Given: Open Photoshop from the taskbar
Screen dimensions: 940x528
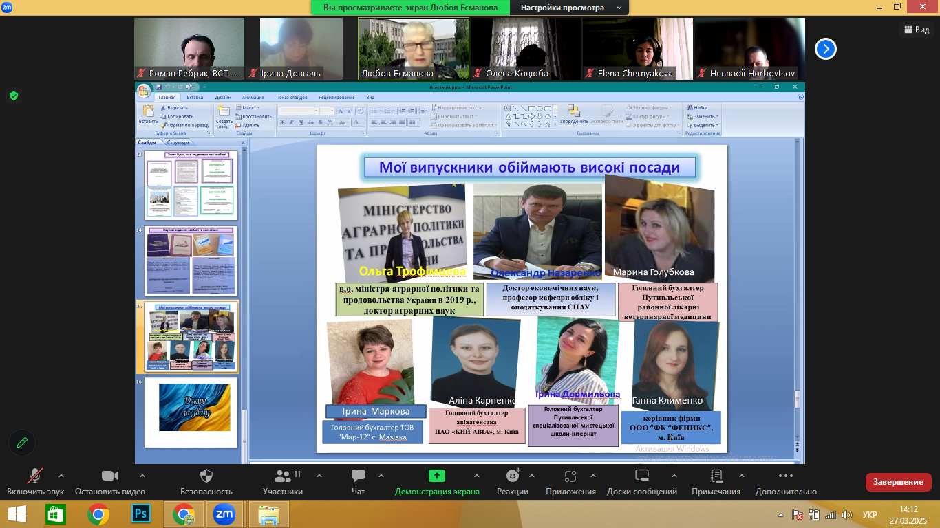Looking at the screenshot, I should (x=141, y=514).
